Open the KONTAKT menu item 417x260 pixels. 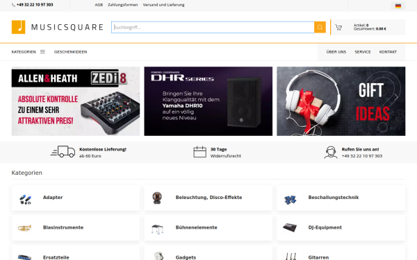pos(388,52)
